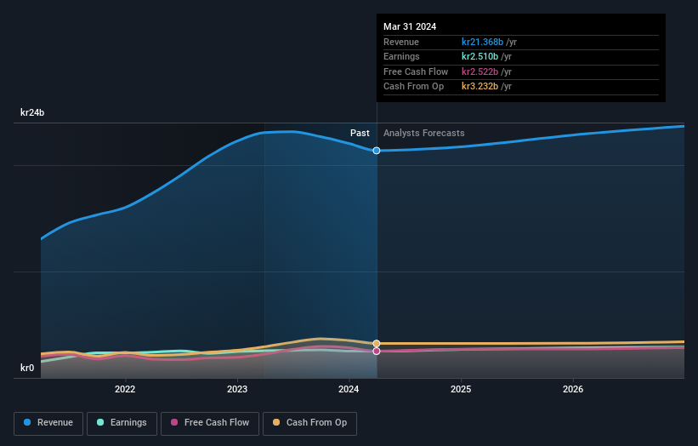The image size is (698, 446).
Task: Click the kr0 y-axis label
Action: coord(27,368)
